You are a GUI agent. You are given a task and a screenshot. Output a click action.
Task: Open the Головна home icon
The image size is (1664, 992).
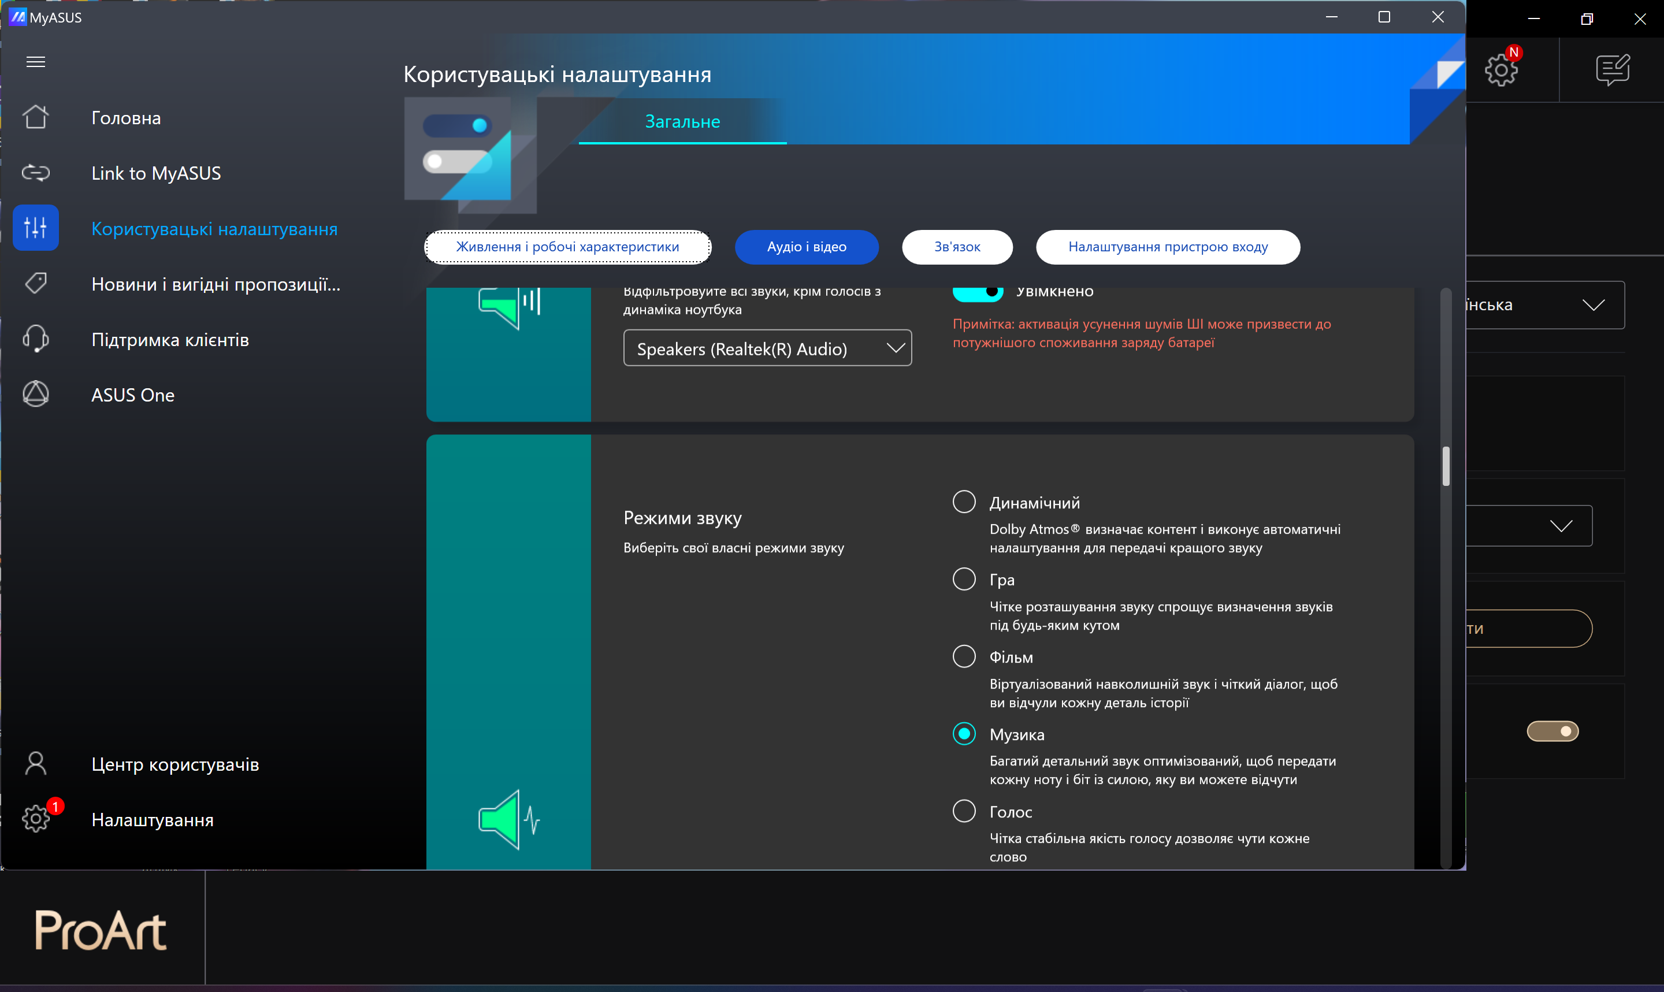point(35,118)
